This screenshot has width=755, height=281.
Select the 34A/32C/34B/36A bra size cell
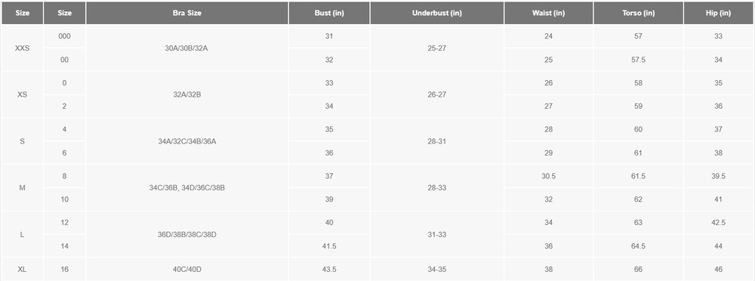[x=186, y=141]
